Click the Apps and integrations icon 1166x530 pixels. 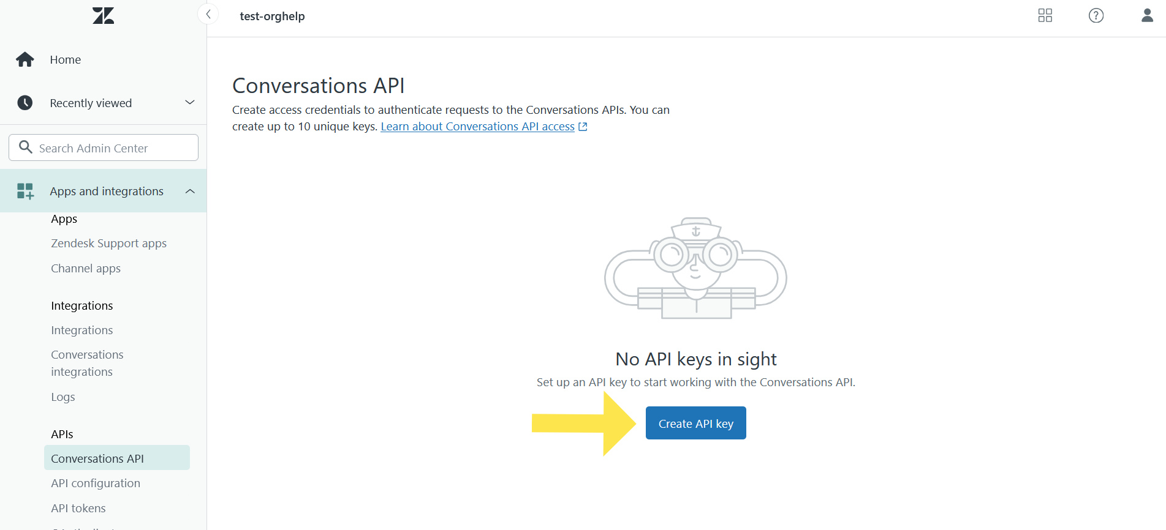[x=25, y=192]
